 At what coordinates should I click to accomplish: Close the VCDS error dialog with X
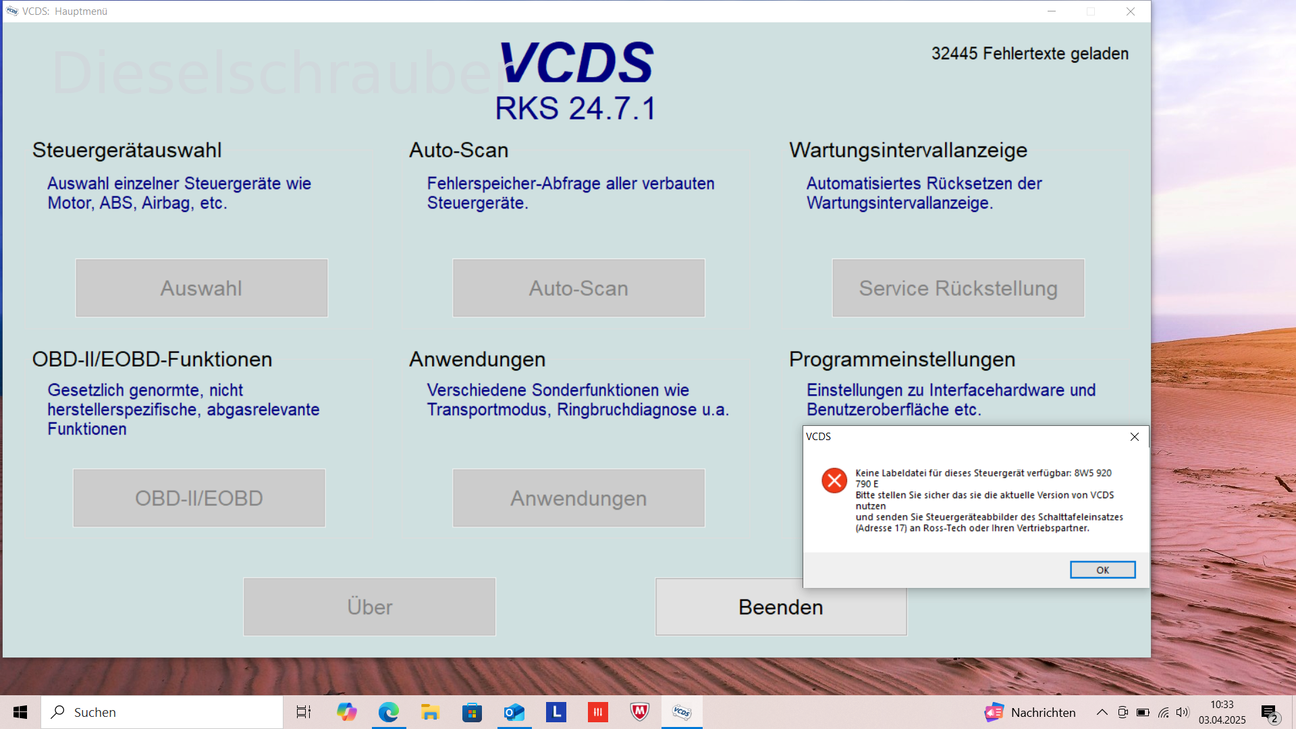click(x=1135, y=437)
